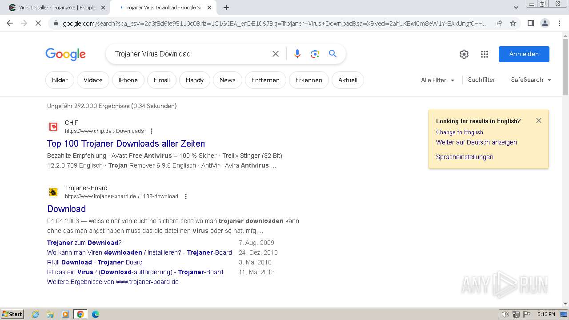Open Internet Explorer from taskbar
The height and width of the screenshot is (320, 569).
pyautogui.click(x=35, y=314)
